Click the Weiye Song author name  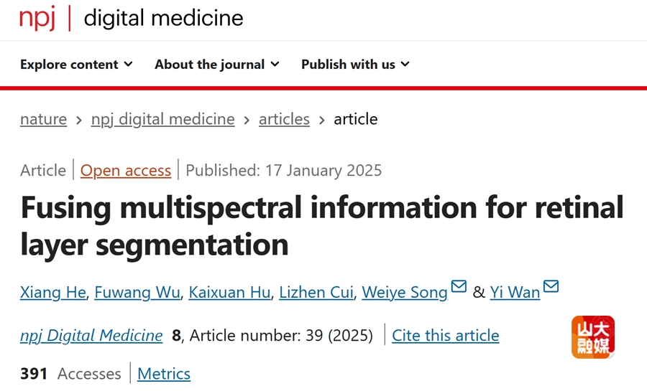pyautogui.click(x=405, y=293)
